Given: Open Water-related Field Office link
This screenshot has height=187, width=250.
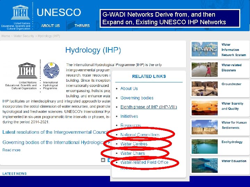Looking at the screenshot, I should [x=144, y=162].
